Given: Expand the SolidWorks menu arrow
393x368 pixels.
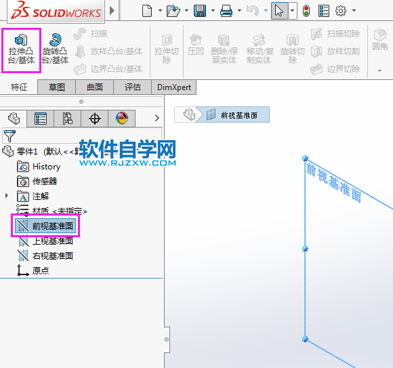Looking at the screenshot, I should click(x=112, y=11).
